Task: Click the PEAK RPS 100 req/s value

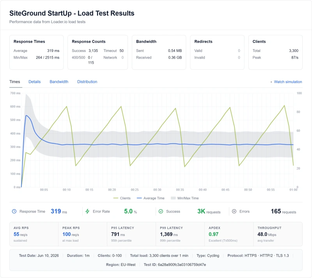Action: [71, 234]
